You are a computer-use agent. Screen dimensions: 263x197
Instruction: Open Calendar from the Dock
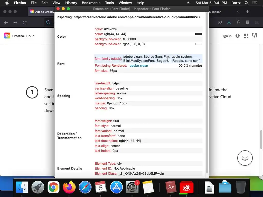pos(101,187)
